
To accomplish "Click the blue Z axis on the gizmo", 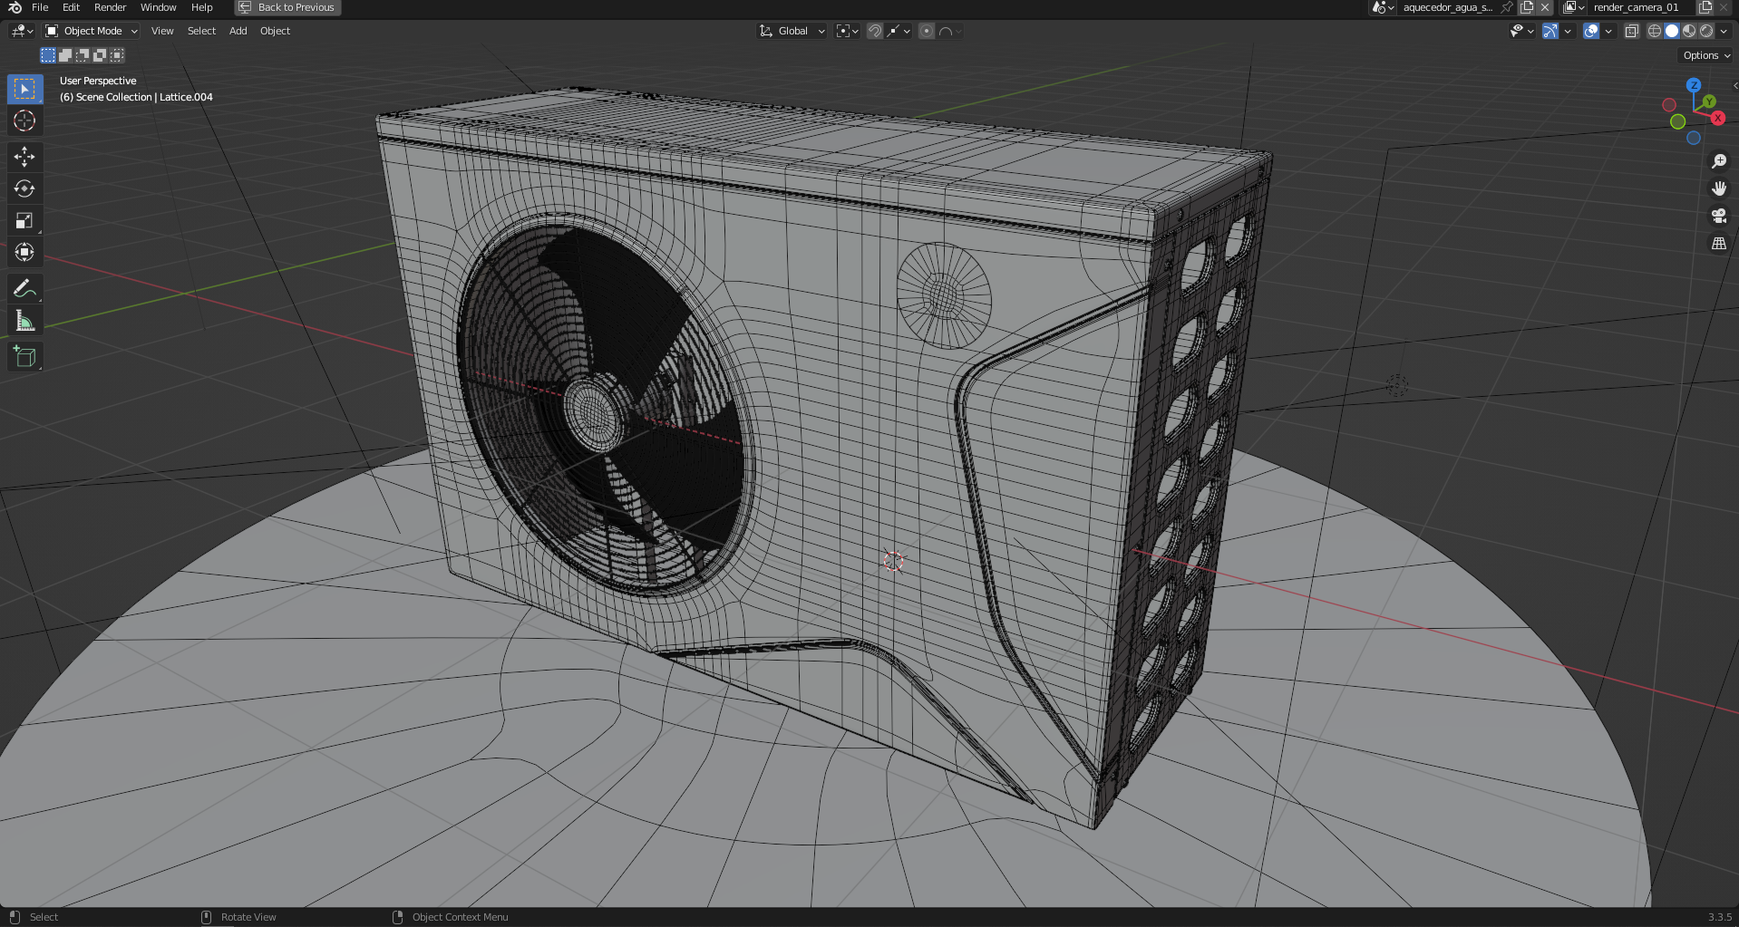I will [x=1693, y=85].
